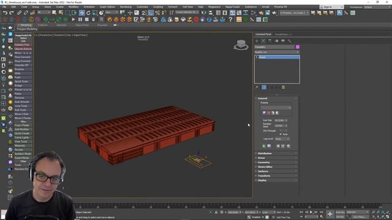392x220 pixels.
Task: Toggle the show end result button in modifier stack
Action: click(x=264, y=87)
